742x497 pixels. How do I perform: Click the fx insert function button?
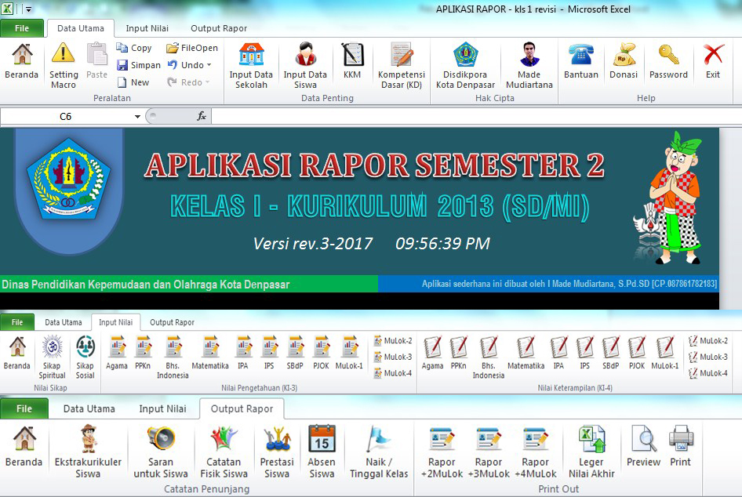click(202, 116)
